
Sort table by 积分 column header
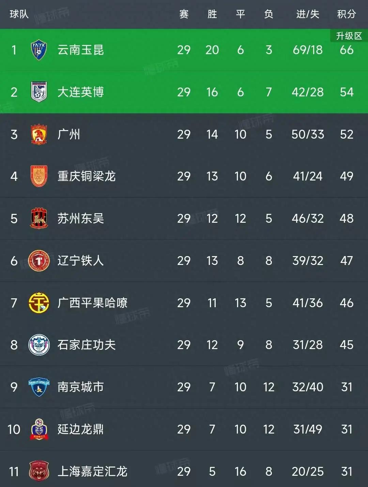tap(347, 14)
